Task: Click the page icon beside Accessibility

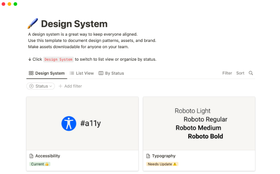Action: point(31,156)
